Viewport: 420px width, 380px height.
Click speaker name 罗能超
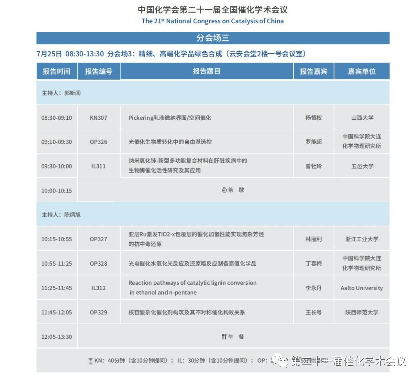pyautogui.click(x=313, y=142)
